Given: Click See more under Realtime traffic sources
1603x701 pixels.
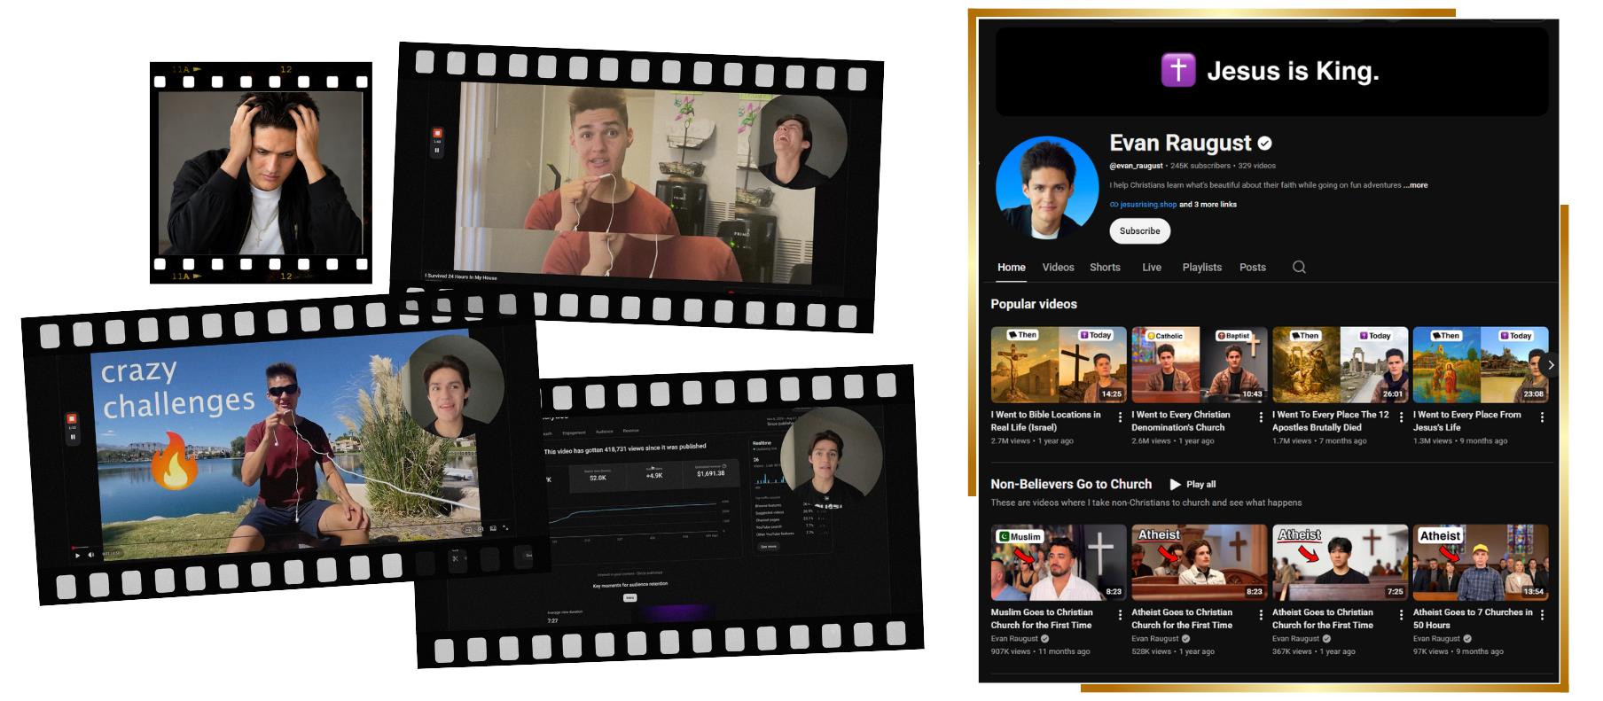Looking at the screenshot, I should [x=769, y=547].
